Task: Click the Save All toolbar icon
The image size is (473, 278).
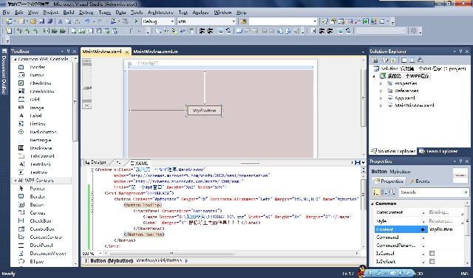Action: click(50, 21)
